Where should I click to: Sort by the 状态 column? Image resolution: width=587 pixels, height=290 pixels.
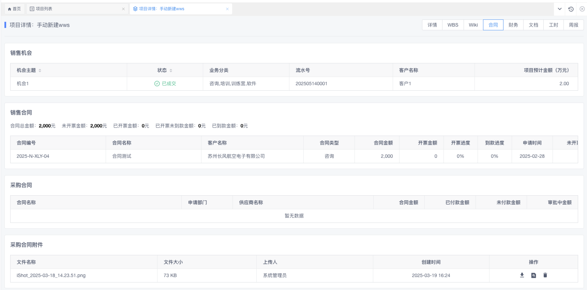point(171,71)
